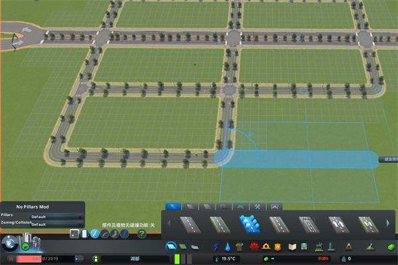Open the Fire Department menu
Viewport: 398px width, 265px height.
(266, 246)
